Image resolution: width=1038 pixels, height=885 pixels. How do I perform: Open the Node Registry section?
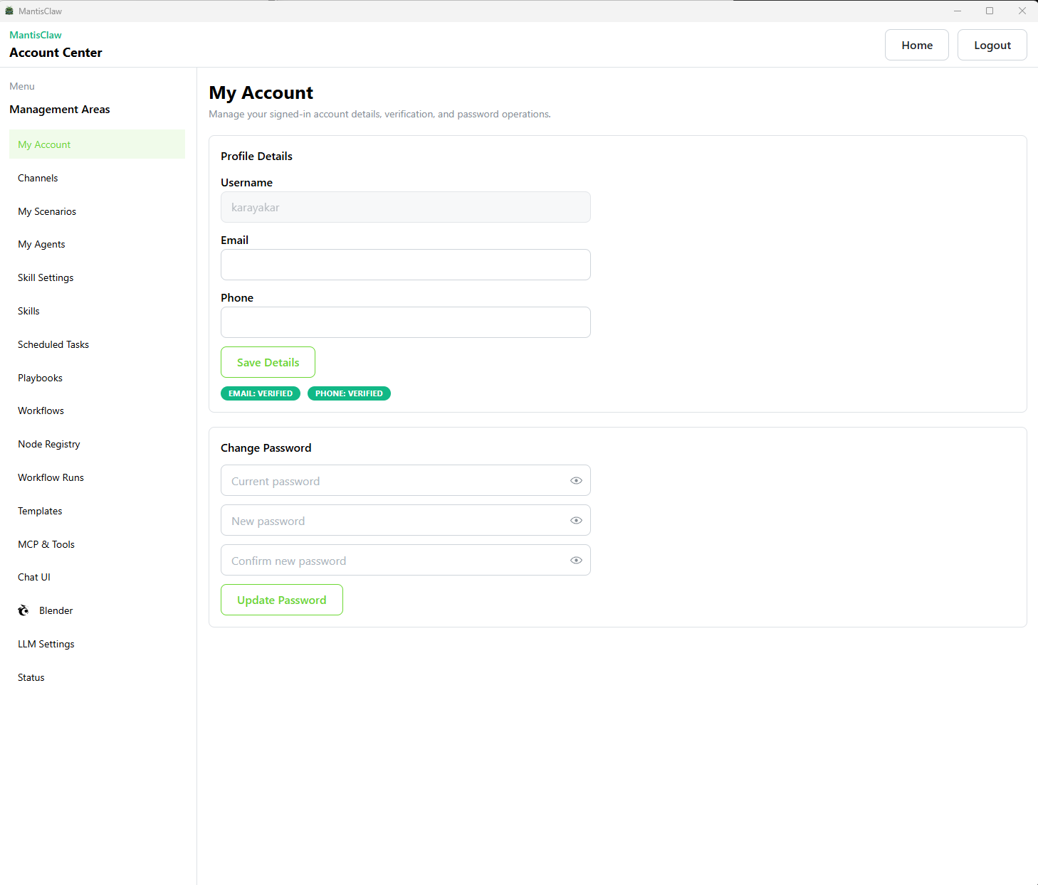[x=49, y=444]
